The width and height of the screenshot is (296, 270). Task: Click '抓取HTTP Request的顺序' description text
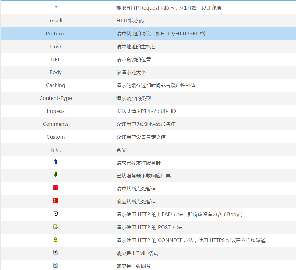point(145,8)
